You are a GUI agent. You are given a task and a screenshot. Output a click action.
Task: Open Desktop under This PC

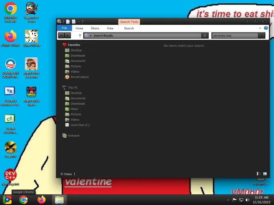pyautogui.click(x=73, y=93)
